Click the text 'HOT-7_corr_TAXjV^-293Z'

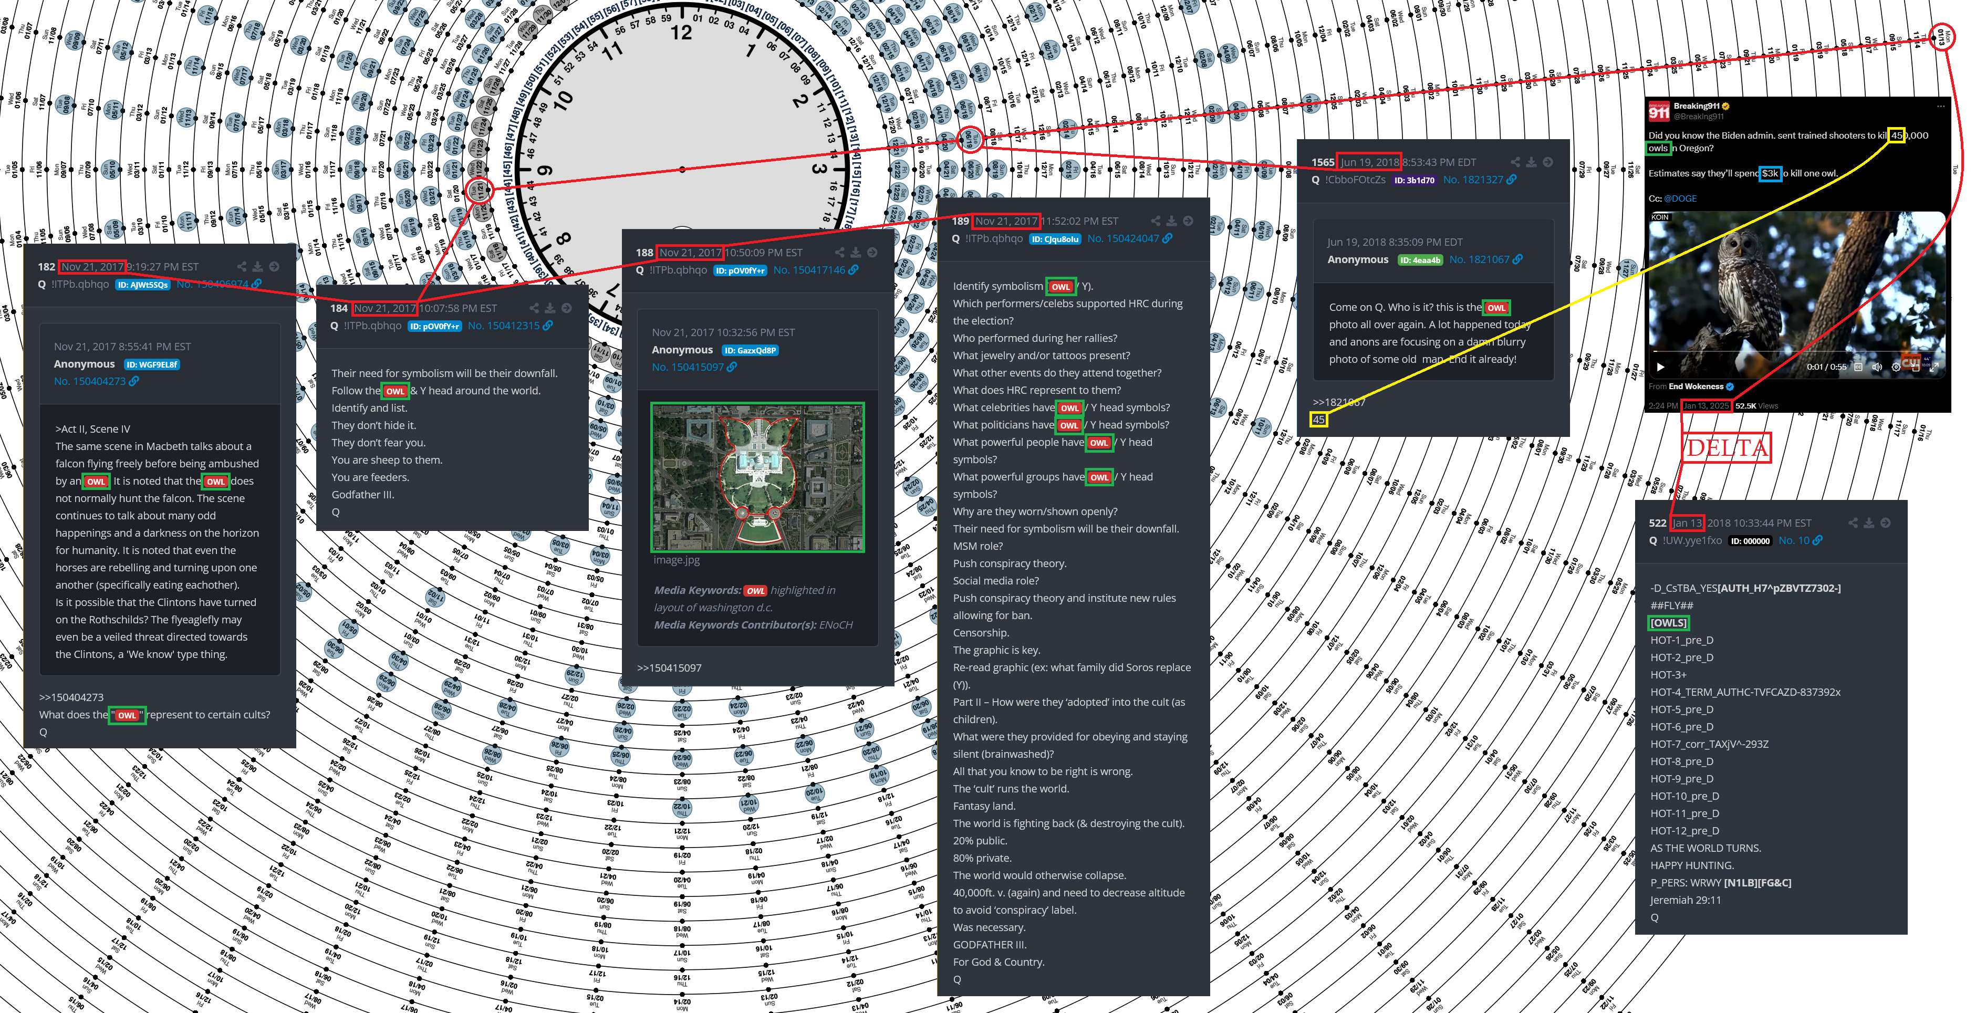1709,744
